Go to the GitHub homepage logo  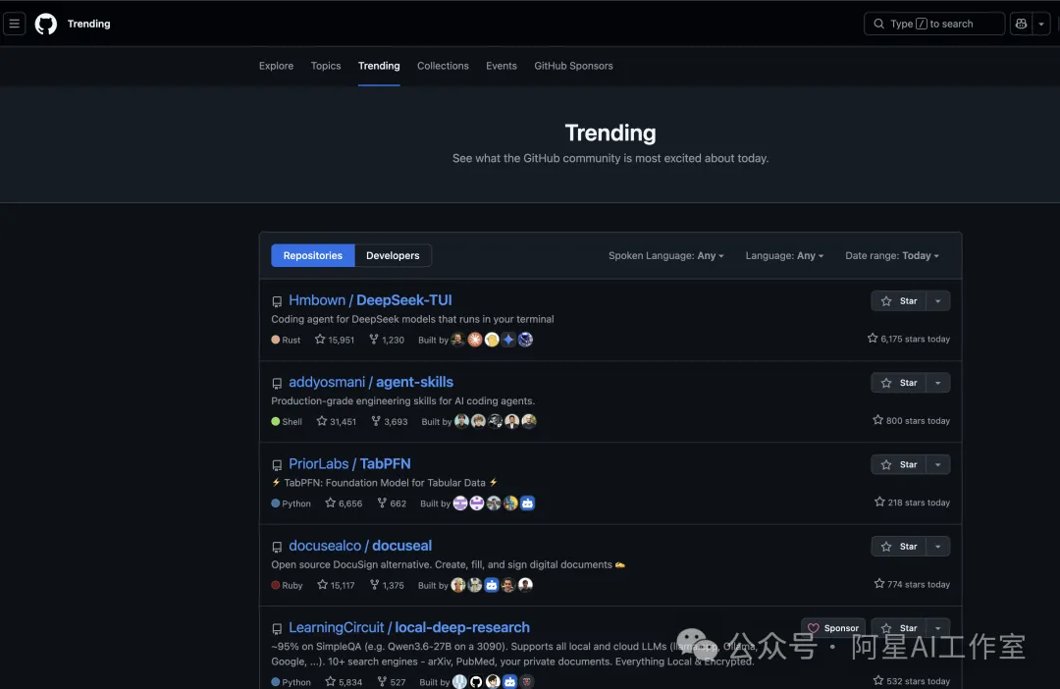[x=46, y=24]
